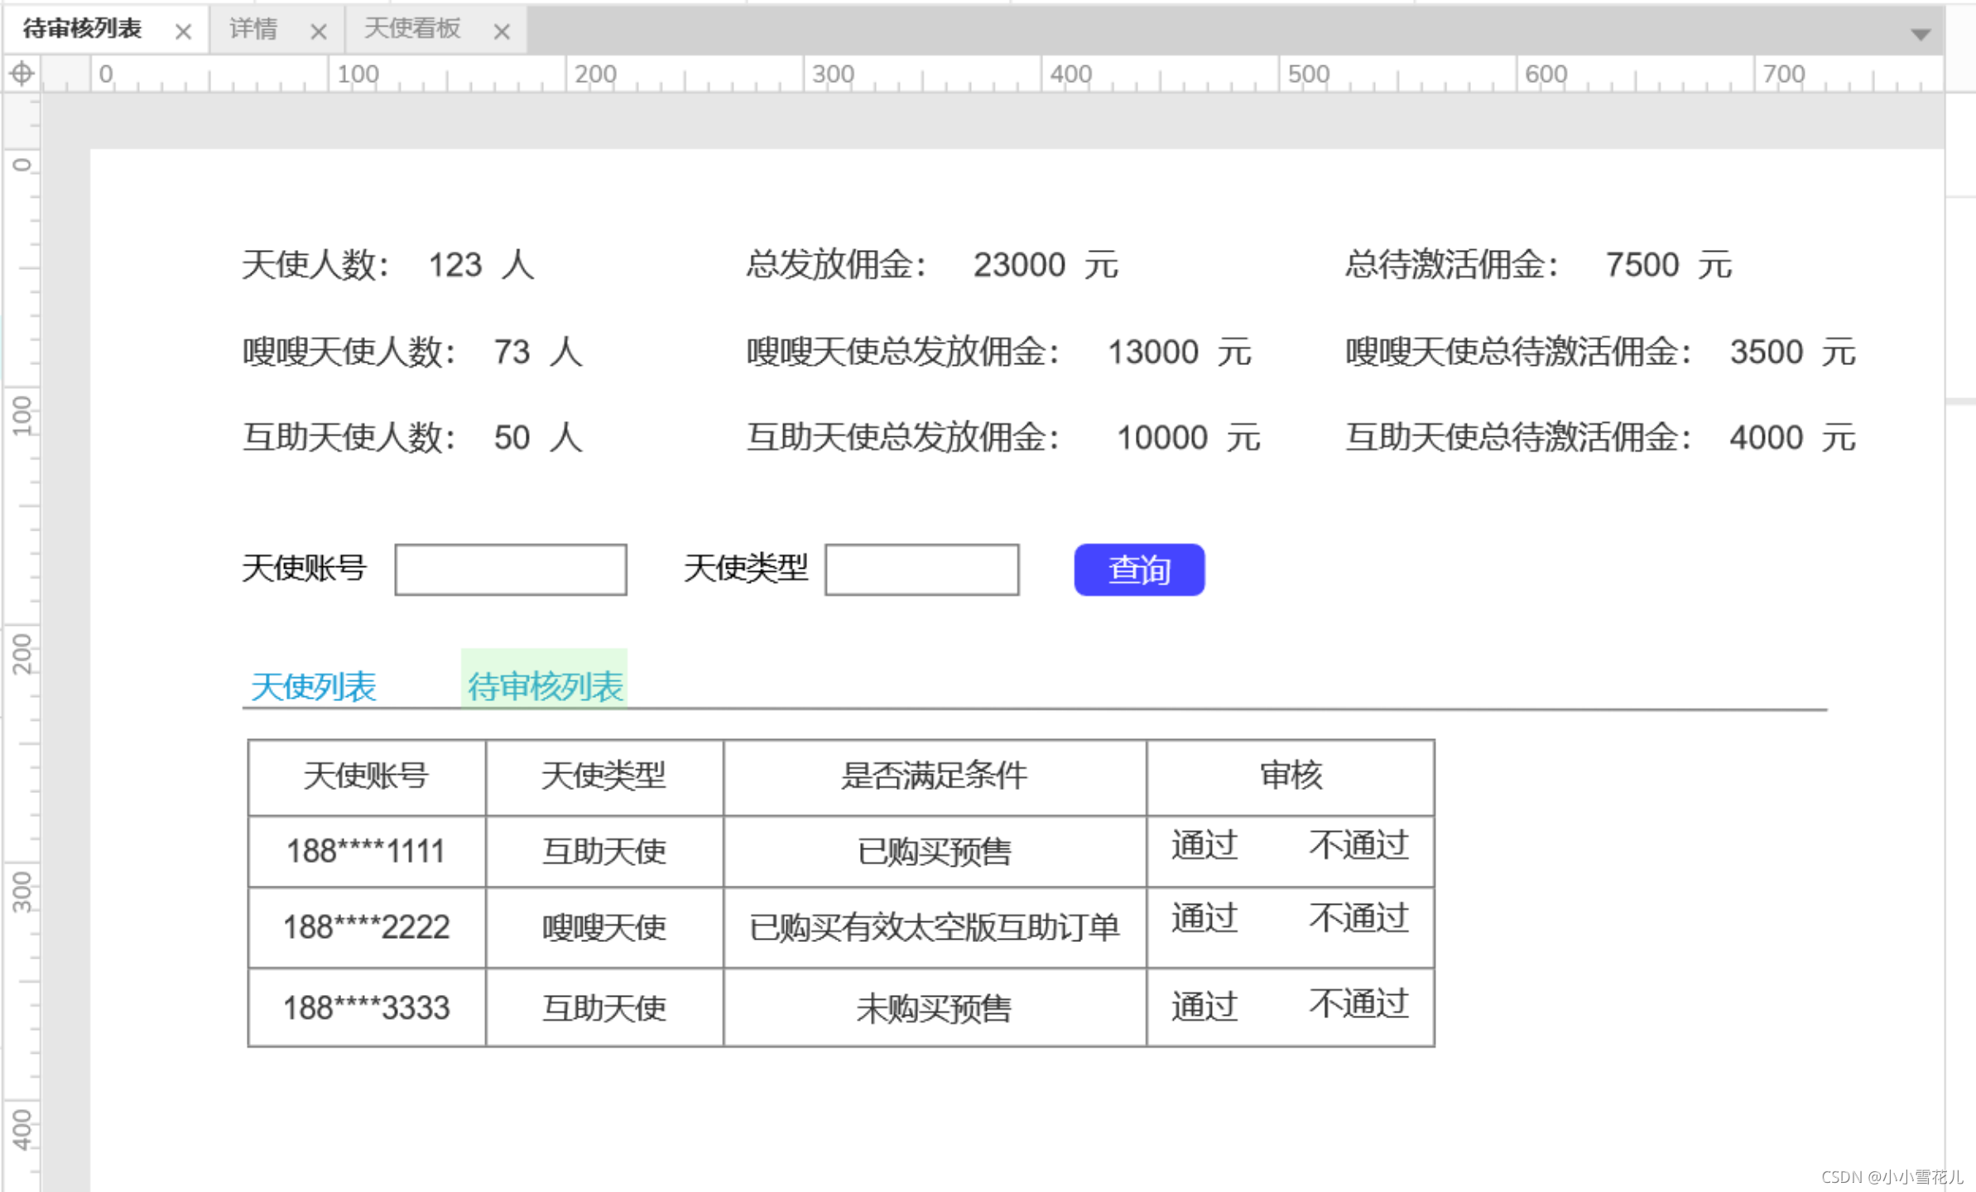Screen dimensions: 1976x1192
Task: Open the tab list dropdown arrow
Action: pos(1921,34)
